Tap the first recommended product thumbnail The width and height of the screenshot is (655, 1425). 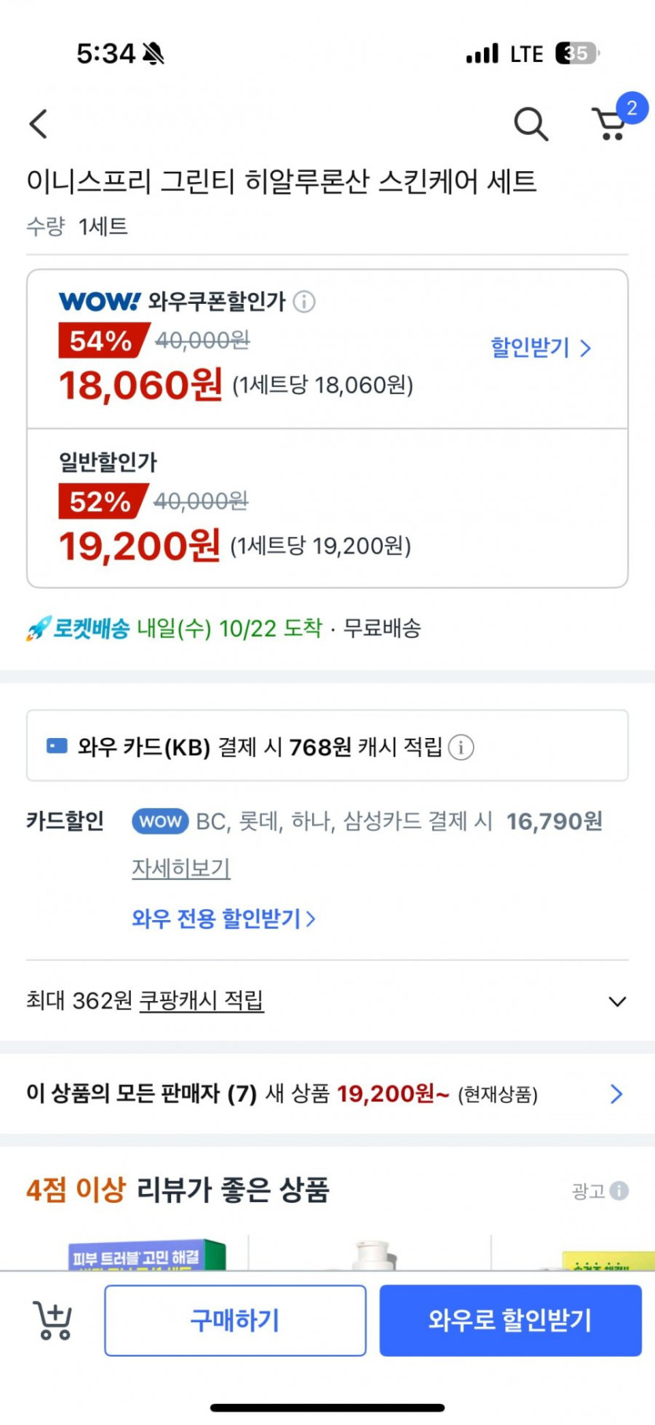point(147,1255)
